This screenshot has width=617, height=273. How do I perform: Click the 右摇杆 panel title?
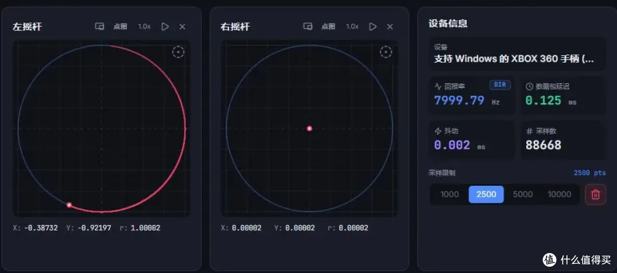coord(235,27)
